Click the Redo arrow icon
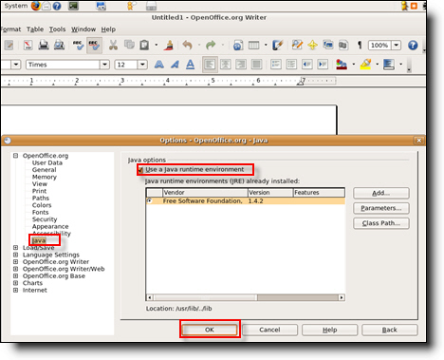Viewport: 444px width, 360px height. tap(211, 45)
